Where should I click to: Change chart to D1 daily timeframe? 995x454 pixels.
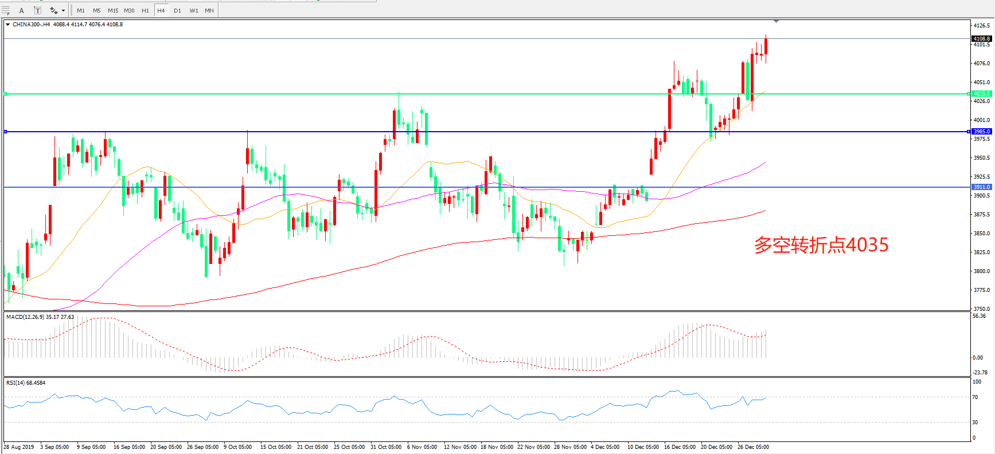pyautogui.click(x=177, y=10)
